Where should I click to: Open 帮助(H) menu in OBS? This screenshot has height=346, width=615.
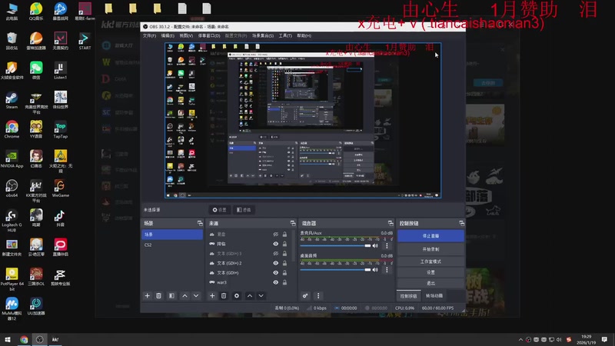(304, 35)
